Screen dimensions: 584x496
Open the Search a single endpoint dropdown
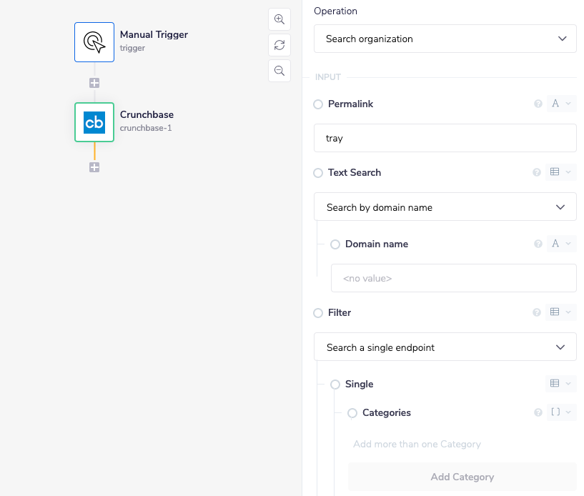coord(445,347)
